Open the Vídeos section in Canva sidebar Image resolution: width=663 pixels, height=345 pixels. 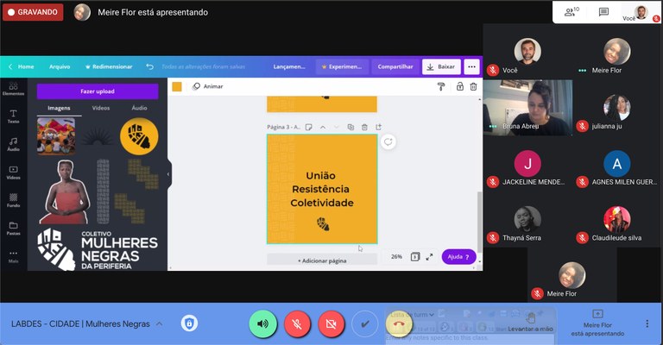click(x=13, y=172)
